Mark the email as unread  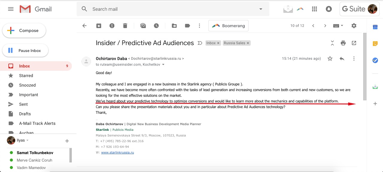[x=143, y=26]
